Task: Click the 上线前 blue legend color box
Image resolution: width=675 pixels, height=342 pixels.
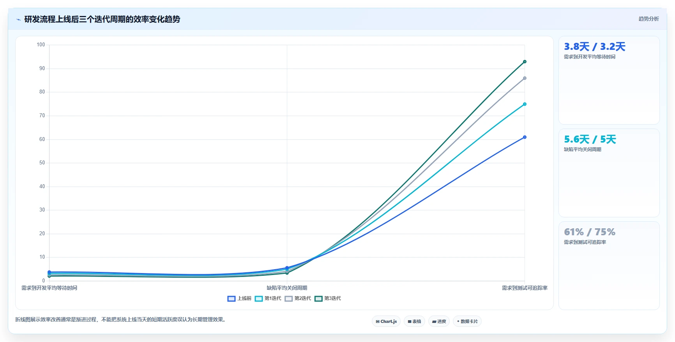Action: [x=231, y=299]
